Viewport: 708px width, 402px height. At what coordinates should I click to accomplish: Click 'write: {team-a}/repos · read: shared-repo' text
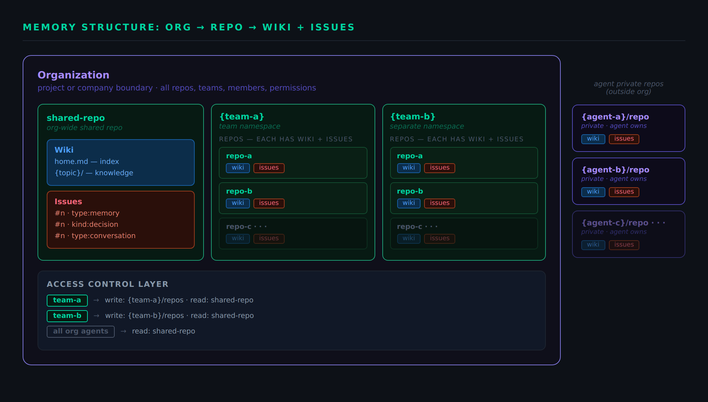[179, 300]
